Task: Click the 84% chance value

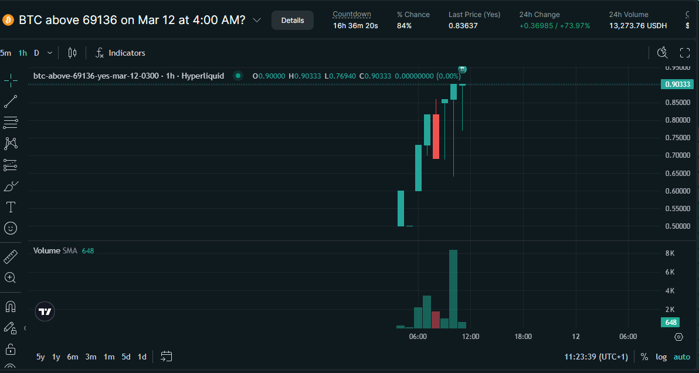Action: (405, 26)
